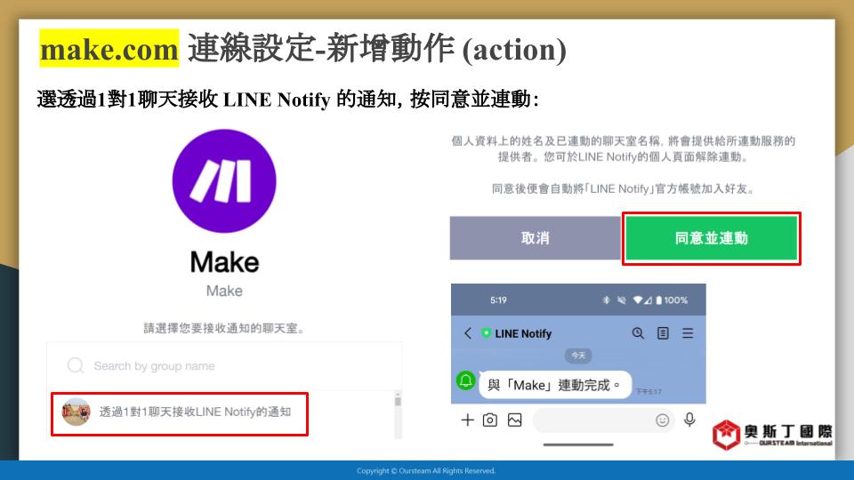Tap the image gallery icon in chat bar
Screen dimensions: 854x480
[x=515, y=420]
